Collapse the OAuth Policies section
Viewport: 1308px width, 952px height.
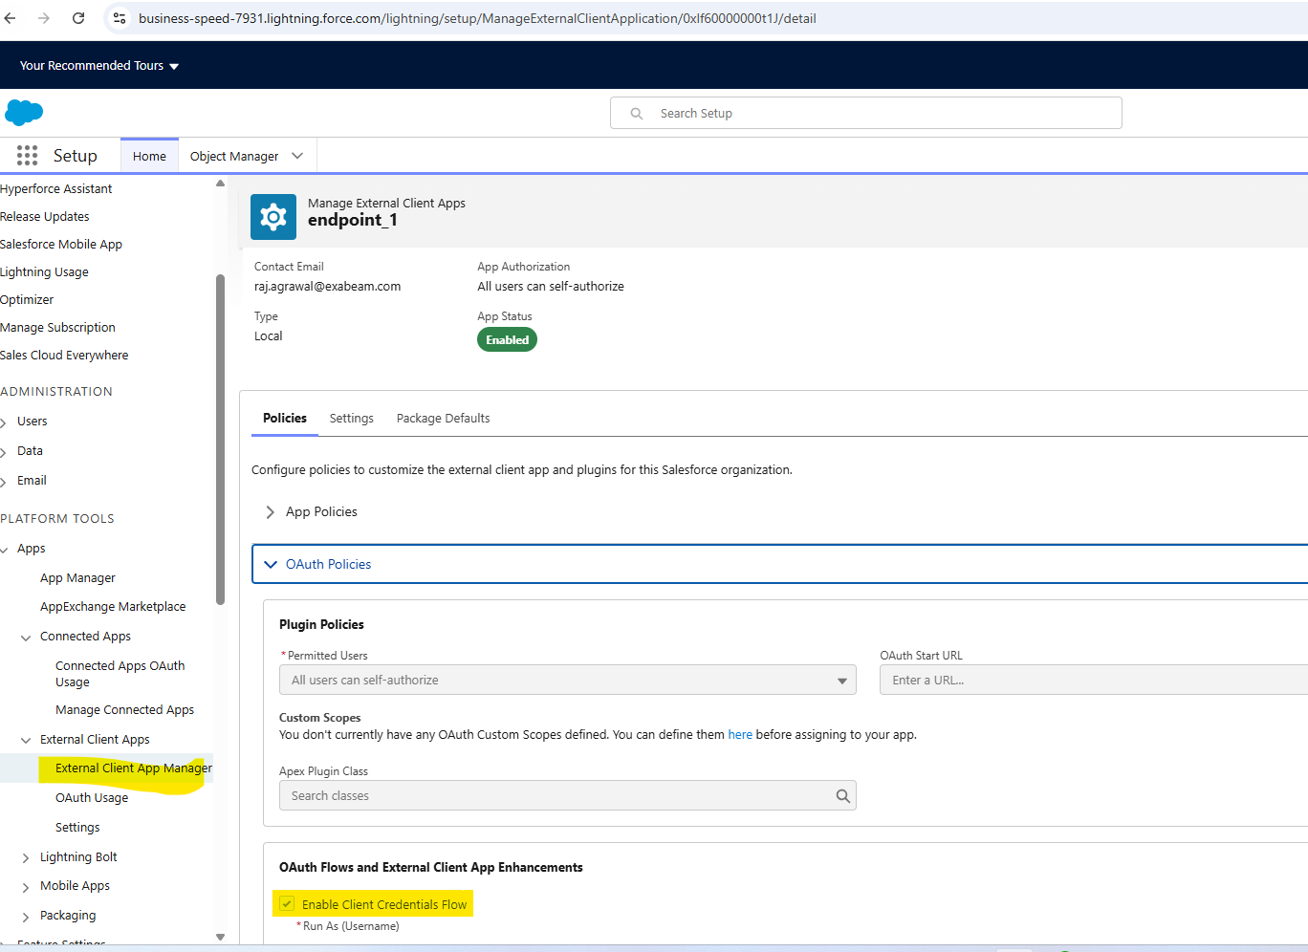coord(271,565)
